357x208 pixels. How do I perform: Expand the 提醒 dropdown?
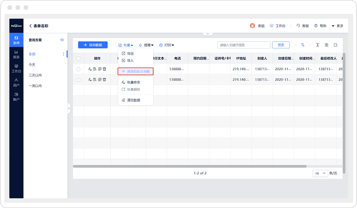[146, 45]
